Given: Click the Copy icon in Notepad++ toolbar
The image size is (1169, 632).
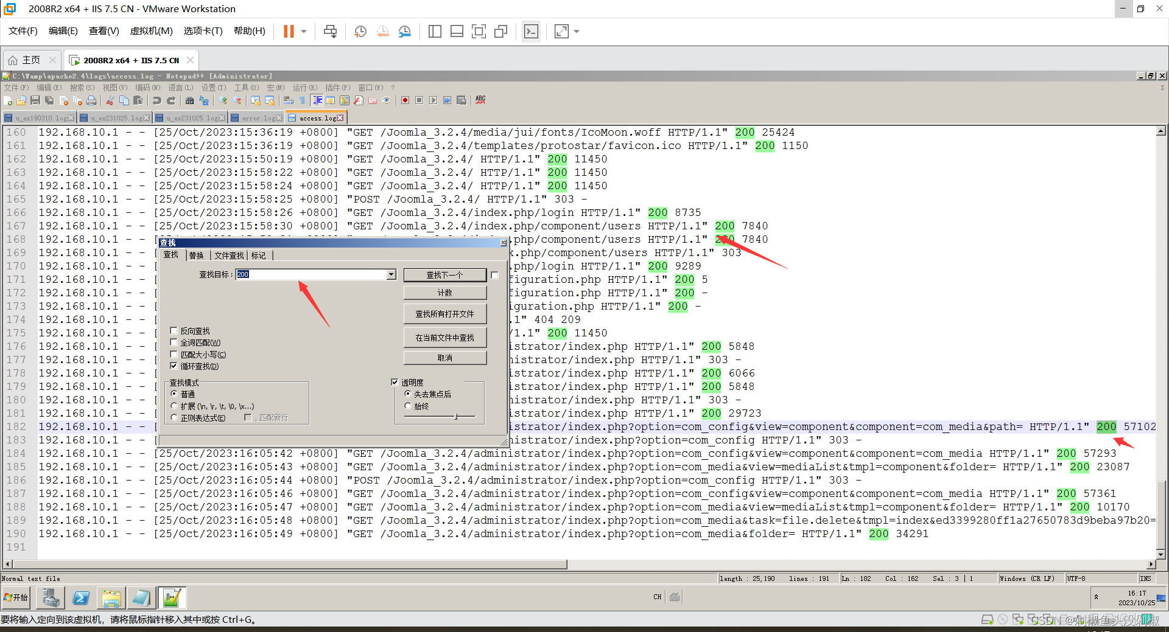Looking at the screenshot, I should pyautogui.click(x=124, y=100).
